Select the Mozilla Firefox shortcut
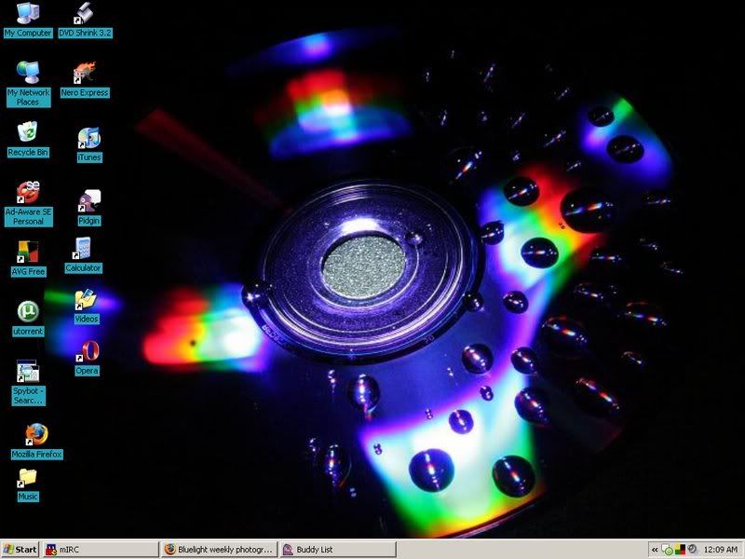745x559 pixels. coord(36,442)
